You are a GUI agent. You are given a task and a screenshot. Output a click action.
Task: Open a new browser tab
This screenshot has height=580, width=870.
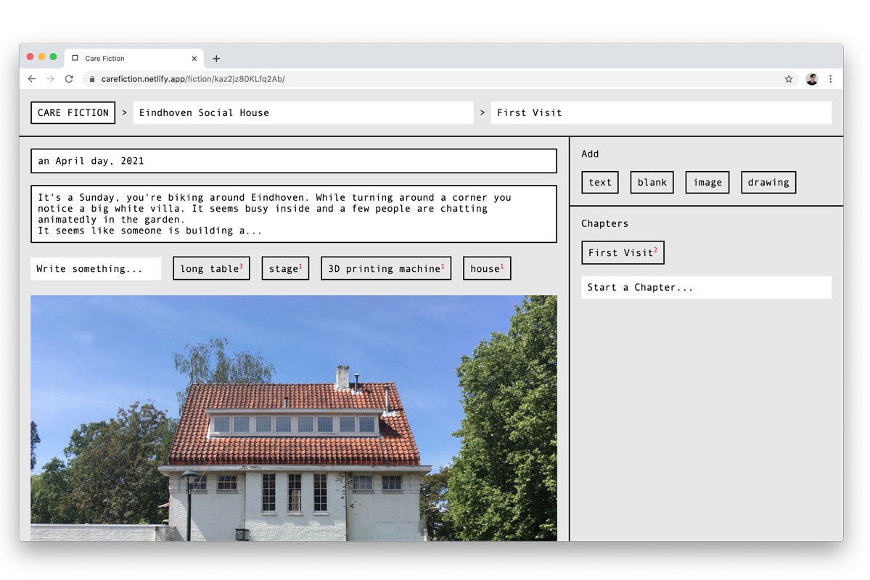(x=216, y=59)
